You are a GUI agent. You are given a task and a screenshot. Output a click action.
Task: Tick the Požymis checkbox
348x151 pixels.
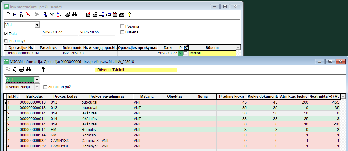[122, 26]
